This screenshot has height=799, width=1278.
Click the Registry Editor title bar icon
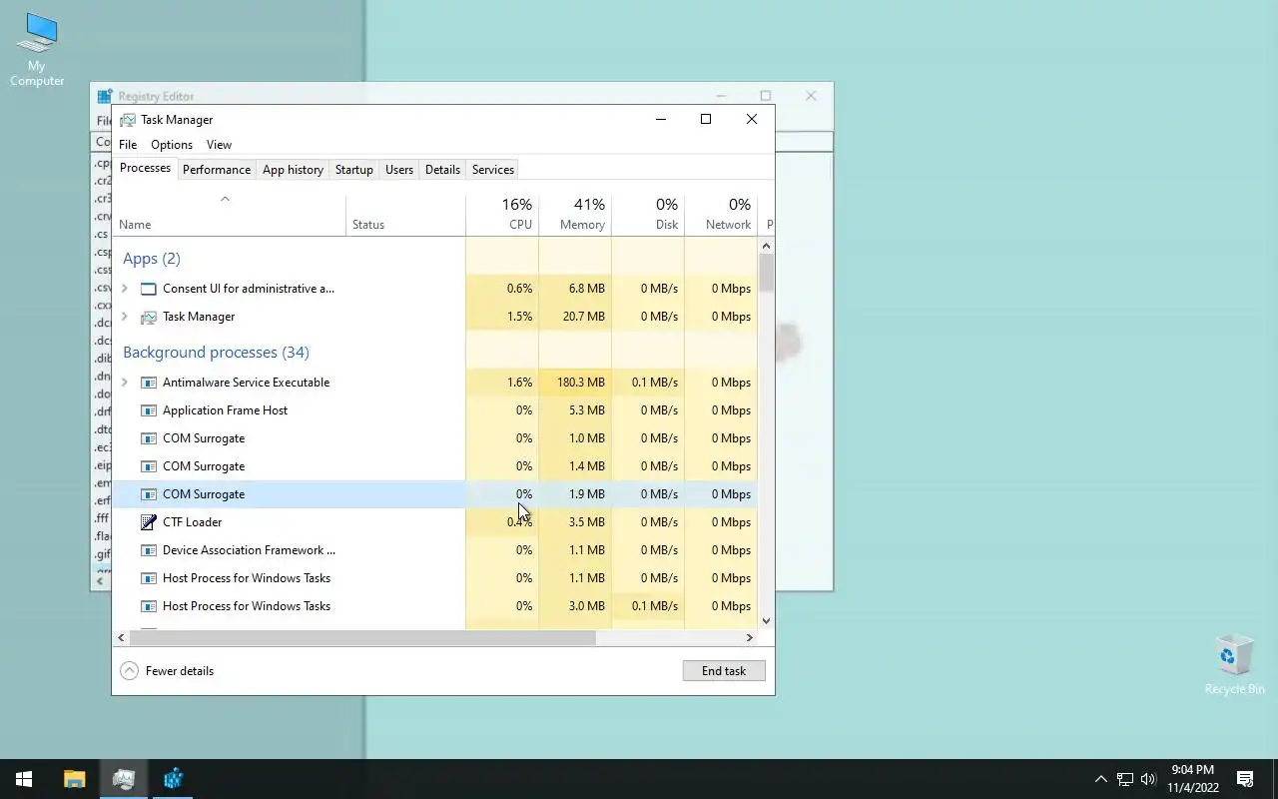click(x=105, y=96)
